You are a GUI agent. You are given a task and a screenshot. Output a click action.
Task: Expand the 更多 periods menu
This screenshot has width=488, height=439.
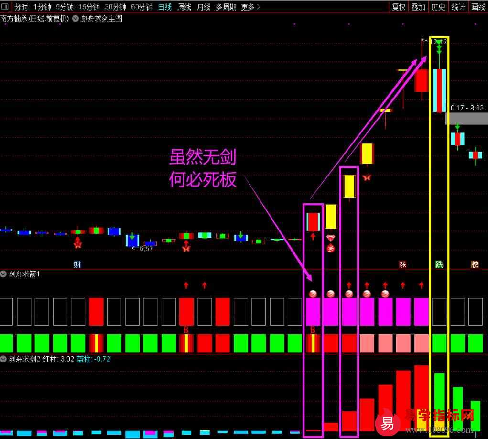250,7
